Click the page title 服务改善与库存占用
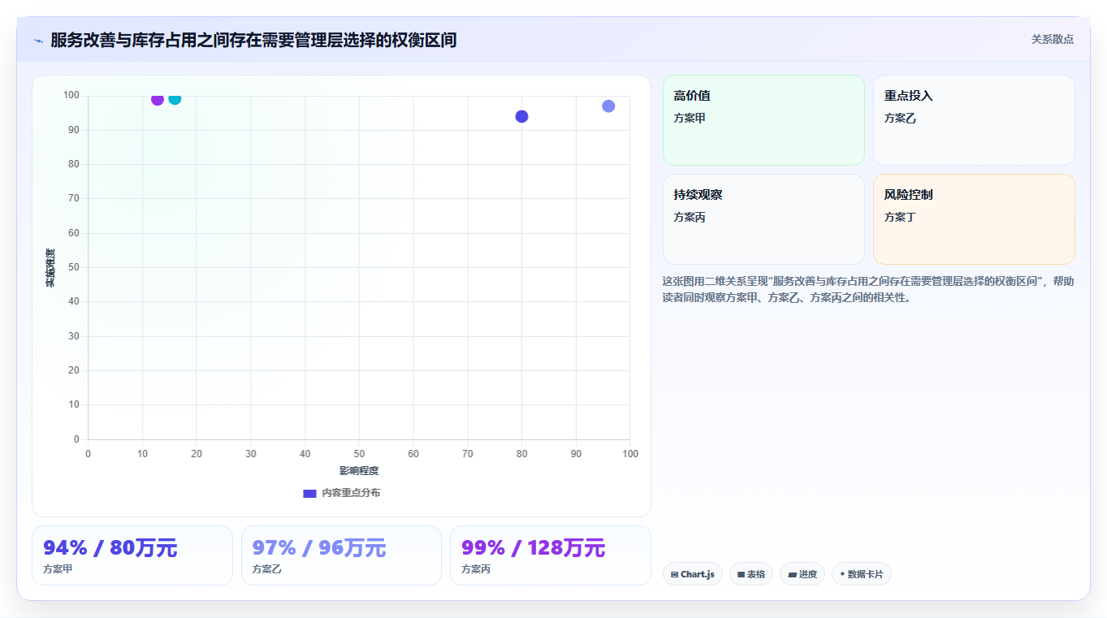Screen dimensions: 1107x618 pos(253,40)
